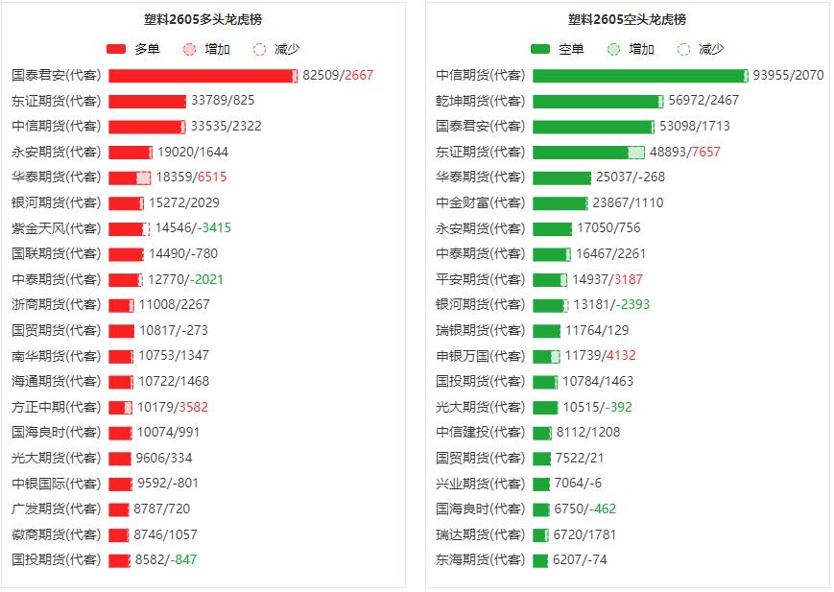Click 华泰期货(代客) label in the 多头 chart
The image size is (834, 592).
coord(56,177)
